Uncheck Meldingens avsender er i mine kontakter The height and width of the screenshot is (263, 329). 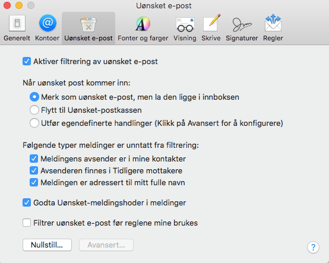(x=34, y=159)
